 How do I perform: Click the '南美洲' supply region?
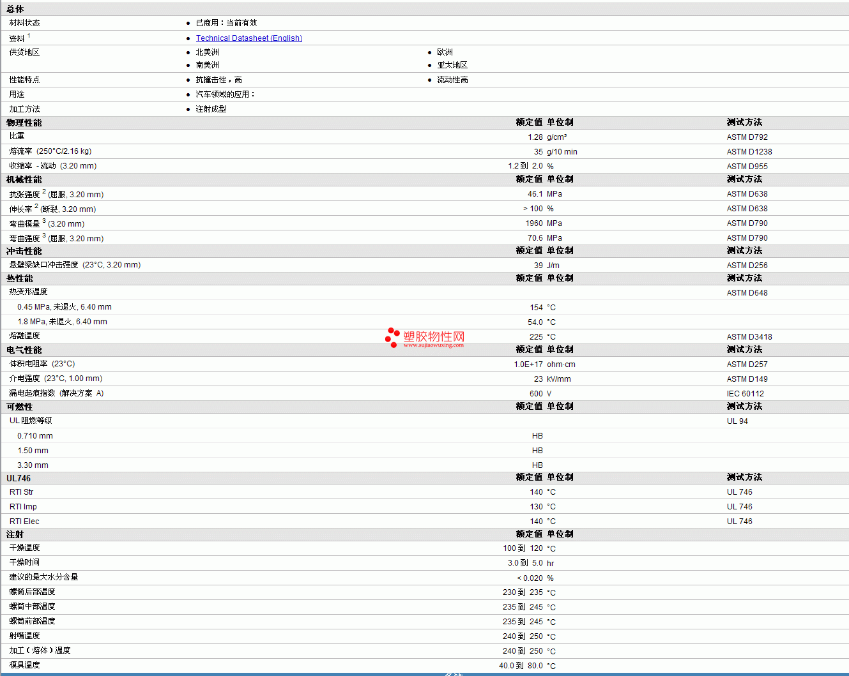207,65
